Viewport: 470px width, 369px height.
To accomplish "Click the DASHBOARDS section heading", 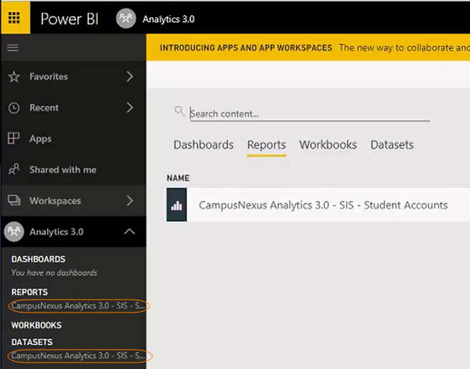I will (39, 259).
